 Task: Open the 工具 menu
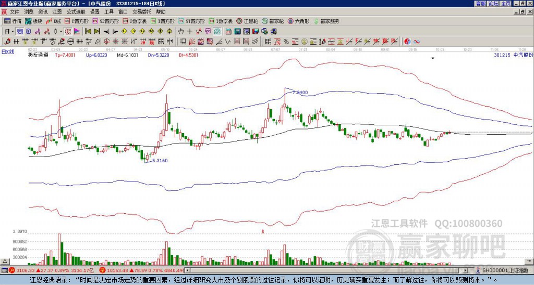108,12
